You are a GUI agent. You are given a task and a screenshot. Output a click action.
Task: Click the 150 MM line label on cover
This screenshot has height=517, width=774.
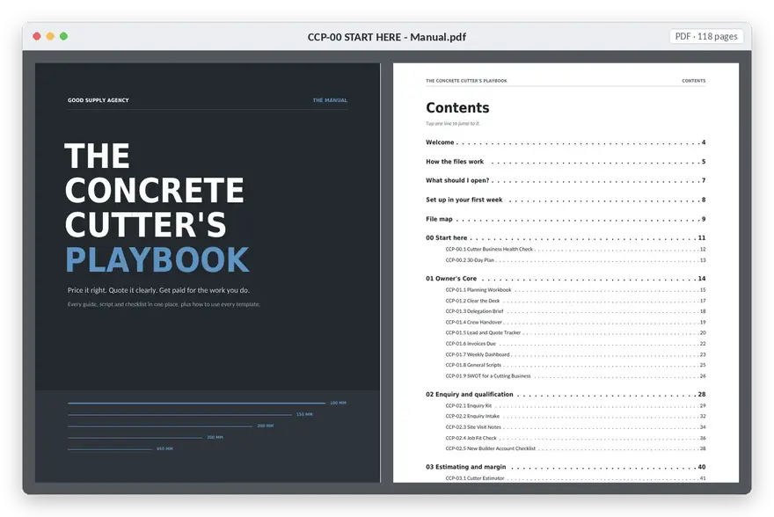(304, 414)
